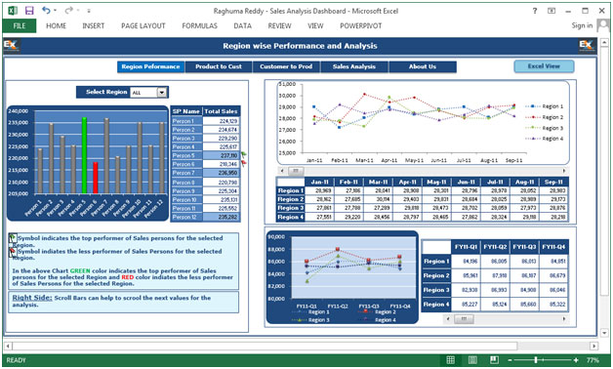Open the POWERPIVOT ribbon tab
The width and height of the screenshot is (613, 369).
(360, 25)
